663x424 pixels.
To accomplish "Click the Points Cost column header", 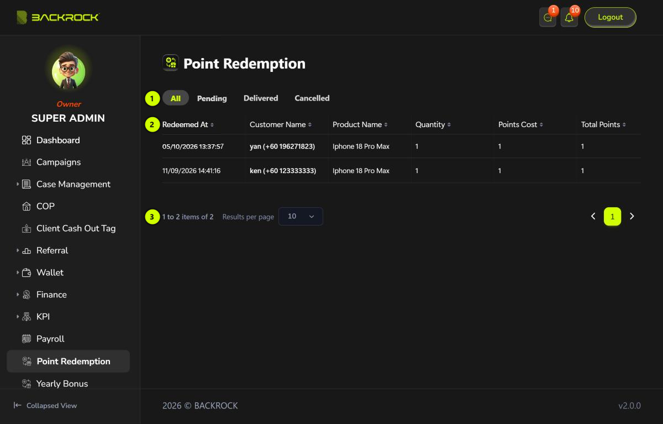I will click(518, 125).
